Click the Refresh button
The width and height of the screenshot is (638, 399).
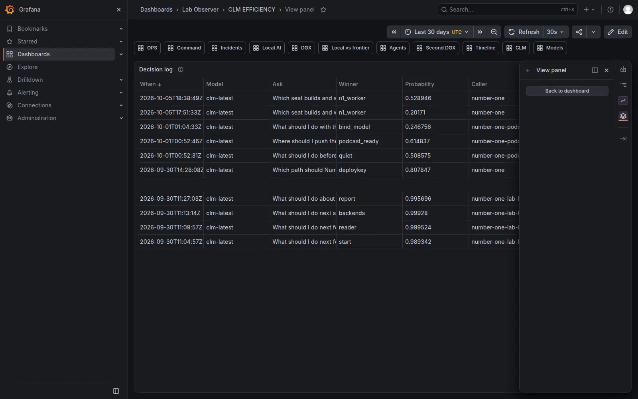524,32
